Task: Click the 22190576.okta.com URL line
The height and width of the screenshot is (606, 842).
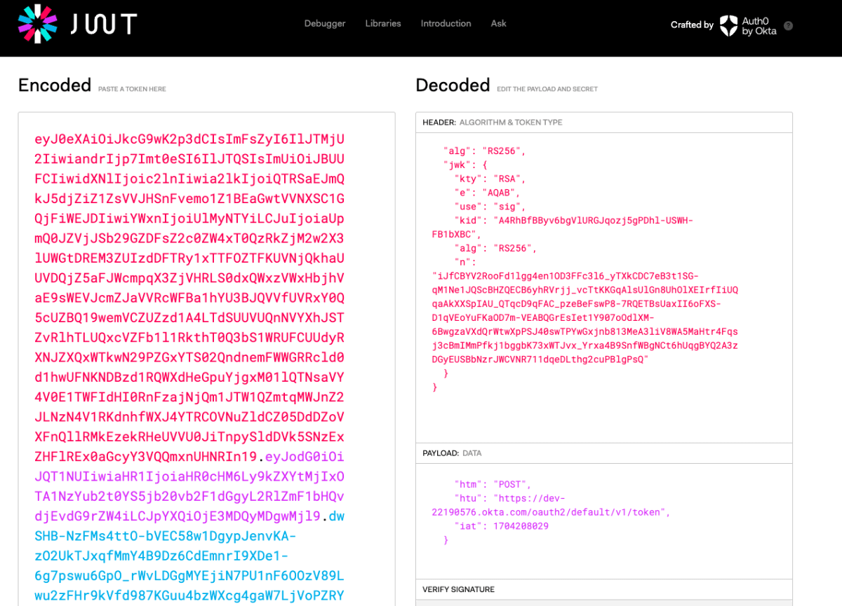Action: pos(551,512)
